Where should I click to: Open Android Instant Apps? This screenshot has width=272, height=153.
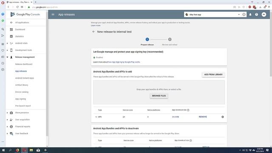coord(25,78)
